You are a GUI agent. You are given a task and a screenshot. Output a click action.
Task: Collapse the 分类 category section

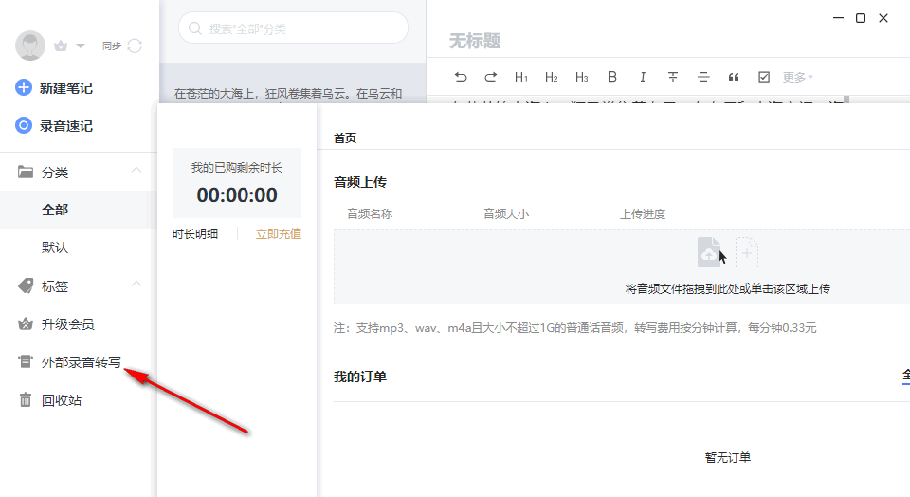(x=136, y=171)
